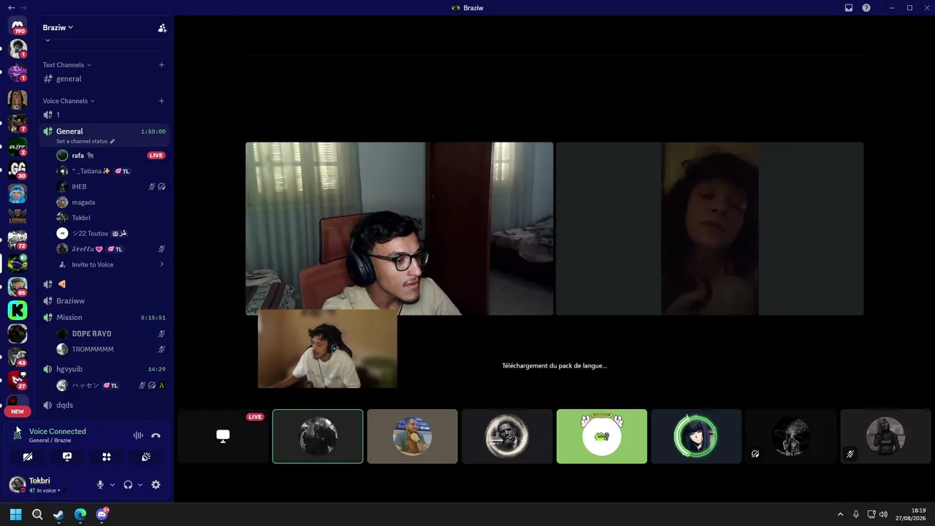Toggle headphone deafen
Viewport: 935px width, 526px height.
tap(128, 484)
